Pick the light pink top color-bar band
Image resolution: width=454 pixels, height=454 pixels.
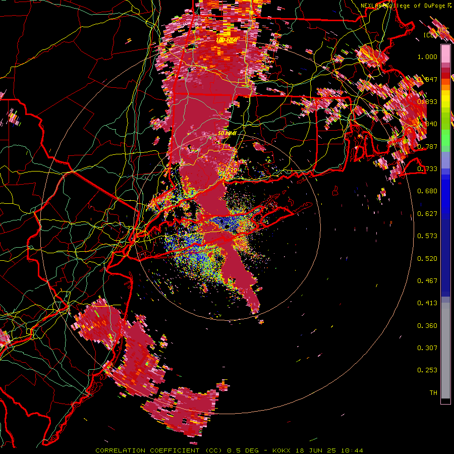click(445, 53)
